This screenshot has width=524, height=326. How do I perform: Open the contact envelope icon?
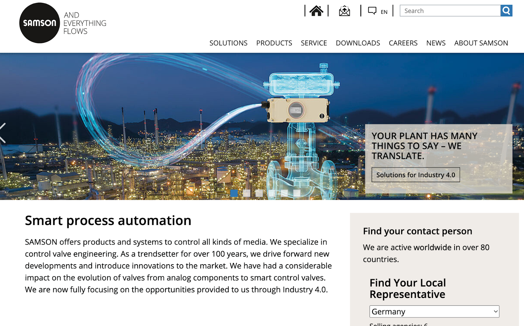pyautogui.click(x=344, y=11)
